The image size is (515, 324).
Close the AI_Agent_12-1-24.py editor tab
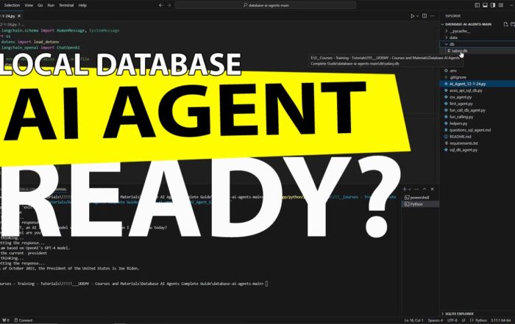(19, 15)
